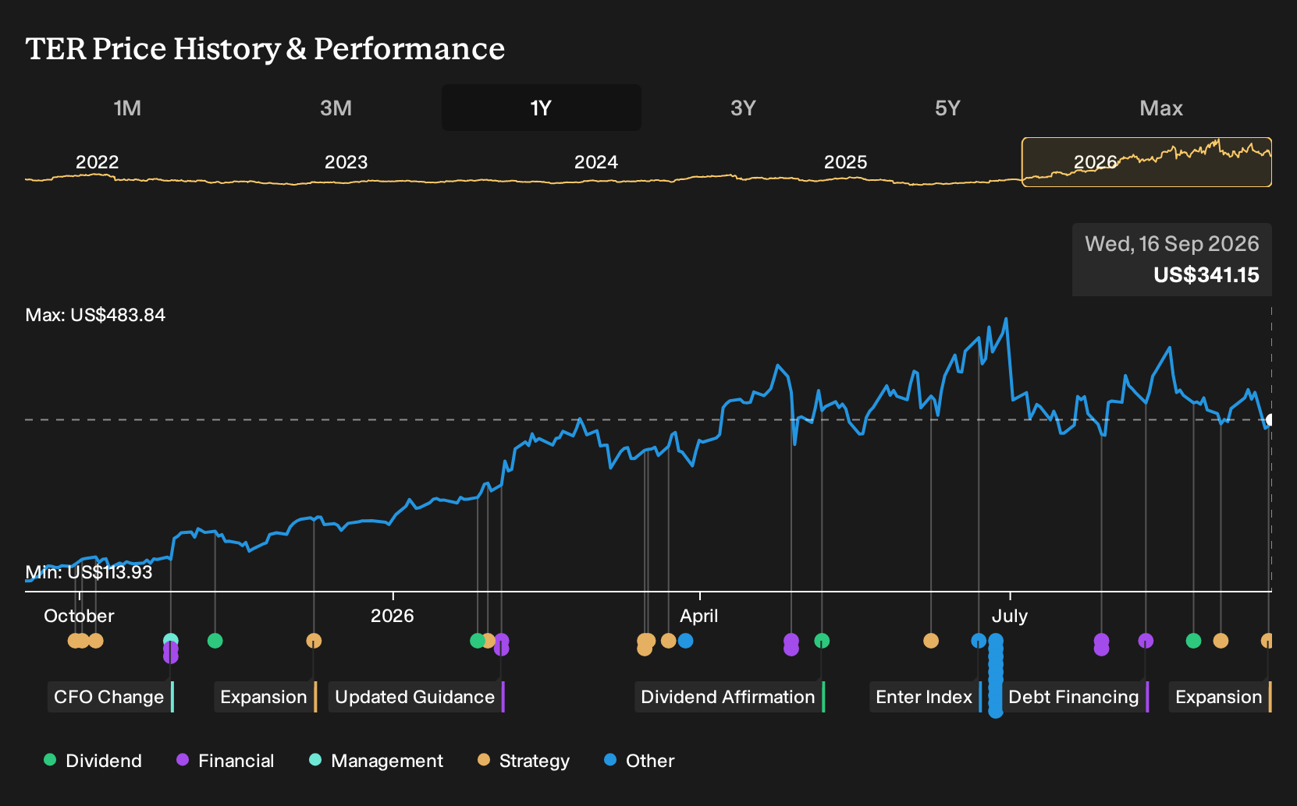Click the April axis label
1297x806 pixels.
coord(698,616)
